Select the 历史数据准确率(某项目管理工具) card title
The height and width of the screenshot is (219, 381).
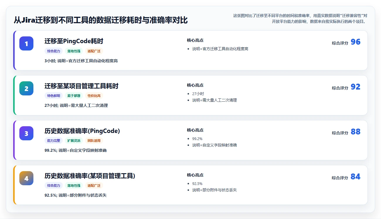click(90, 176)
